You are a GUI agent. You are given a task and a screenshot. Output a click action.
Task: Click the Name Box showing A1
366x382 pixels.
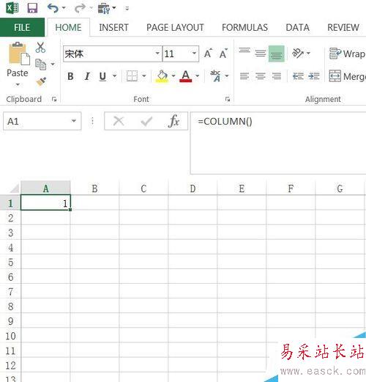click(42, 121)
